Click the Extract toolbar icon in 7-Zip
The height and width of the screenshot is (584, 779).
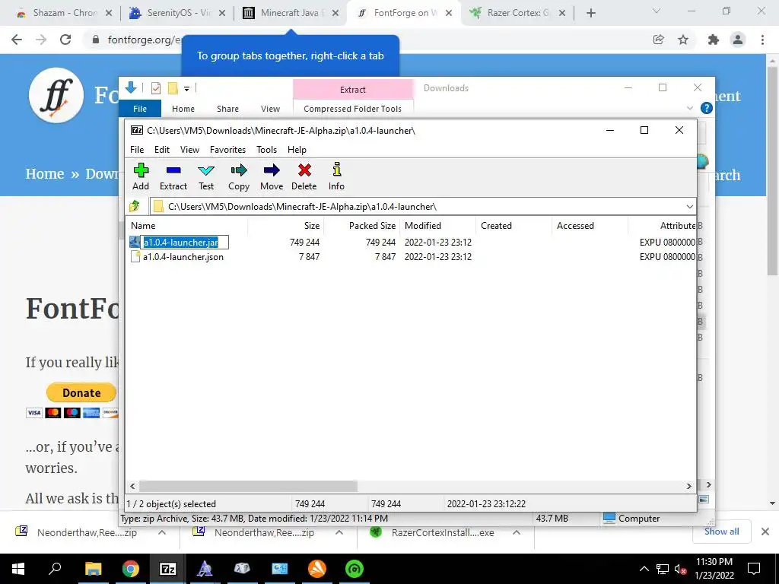click(173, 176)
